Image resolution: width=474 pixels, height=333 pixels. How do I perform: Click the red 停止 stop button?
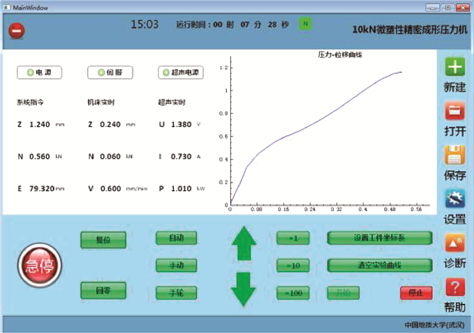tap(416, 292)
